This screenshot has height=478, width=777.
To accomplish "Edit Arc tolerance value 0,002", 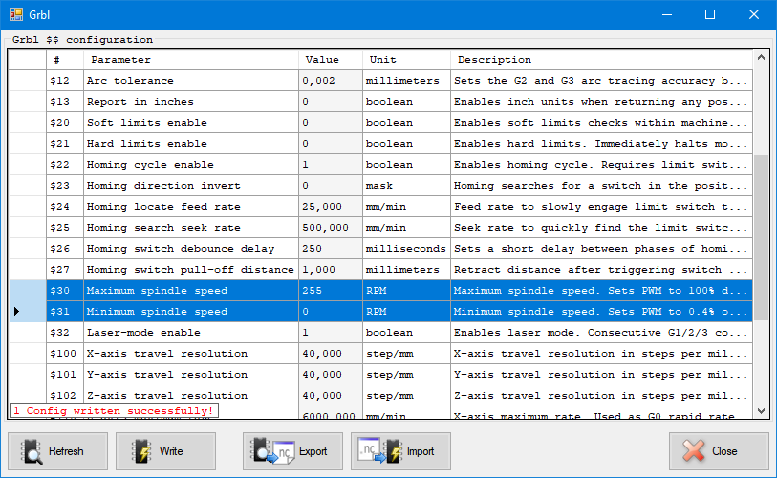I will point(331,81).
